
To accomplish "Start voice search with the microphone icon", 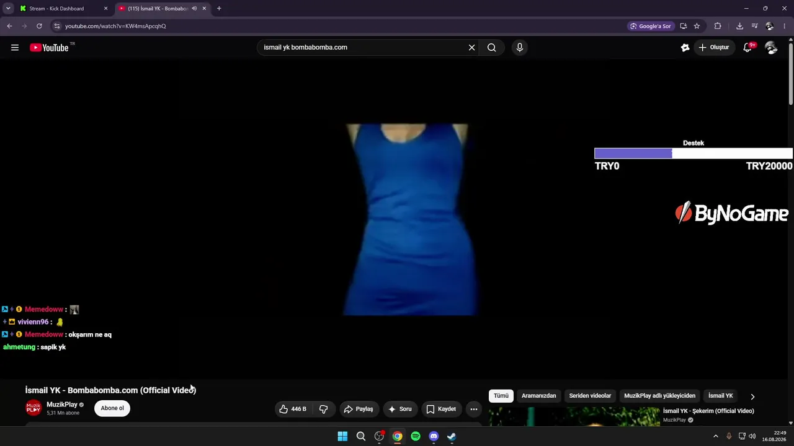I will (x=520, y=47).
